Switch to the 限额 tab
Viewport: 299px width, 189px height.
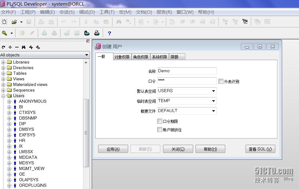pos(177,57)
